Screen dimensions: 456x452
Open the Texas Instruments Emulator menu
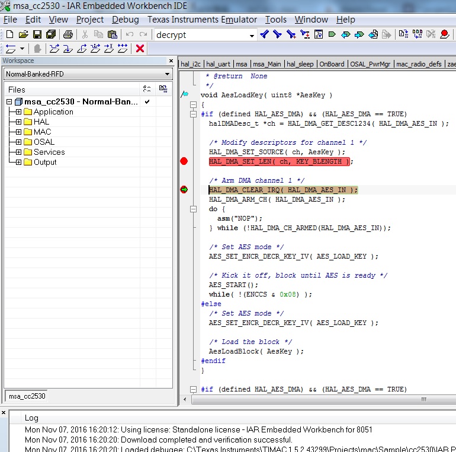(202, 20)
